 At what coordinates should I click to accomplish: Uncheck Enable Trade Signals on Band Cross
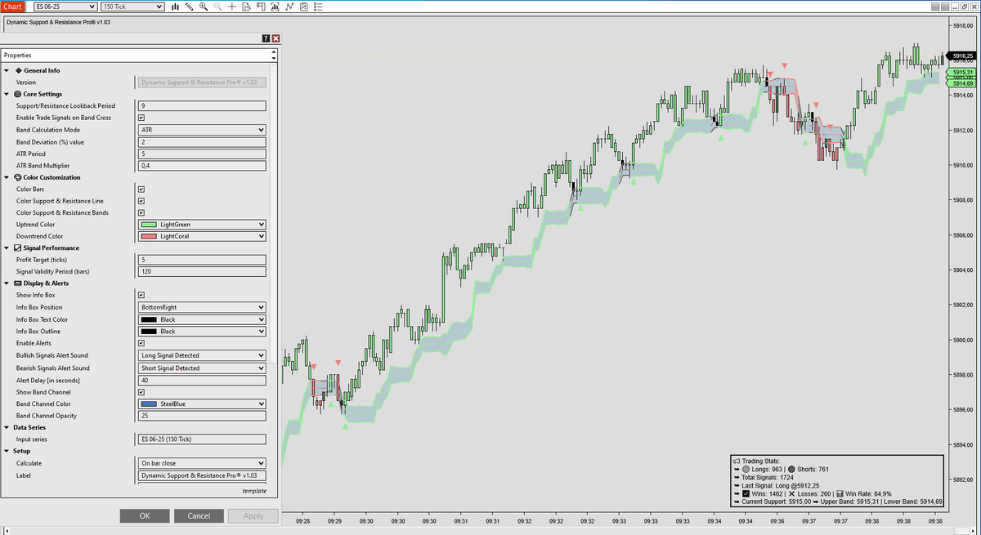coord(141,118)
